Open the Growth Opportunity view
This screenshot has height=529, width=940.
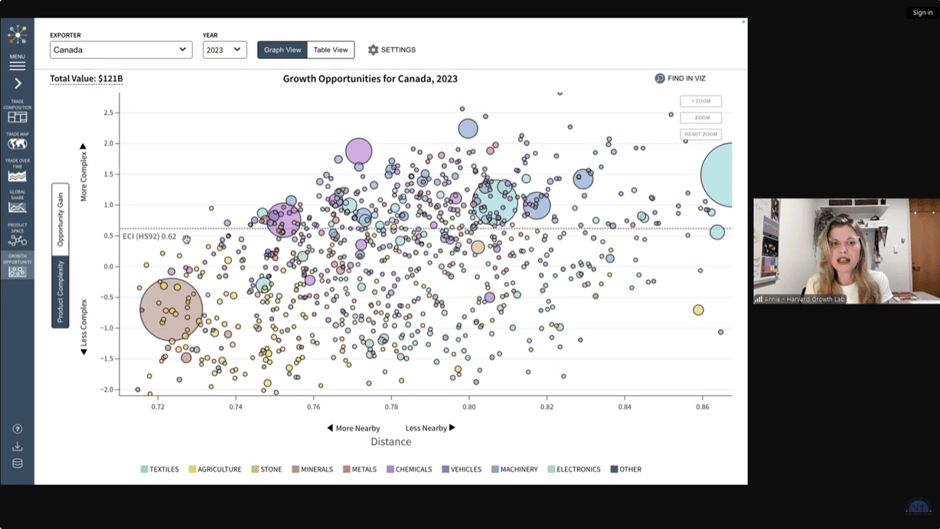[17, 266]
